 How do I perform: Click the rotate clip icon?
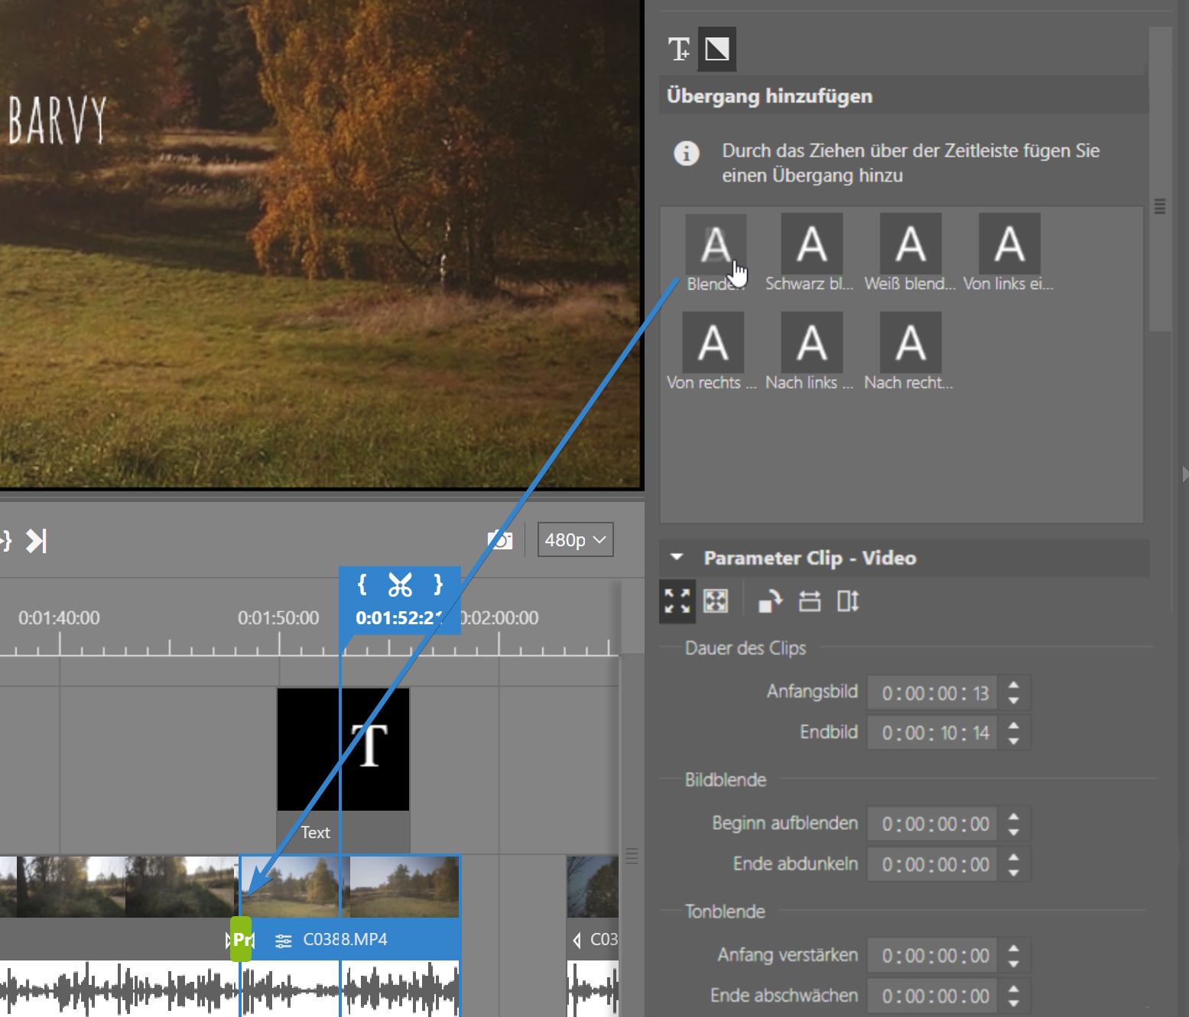click(770, 601)
